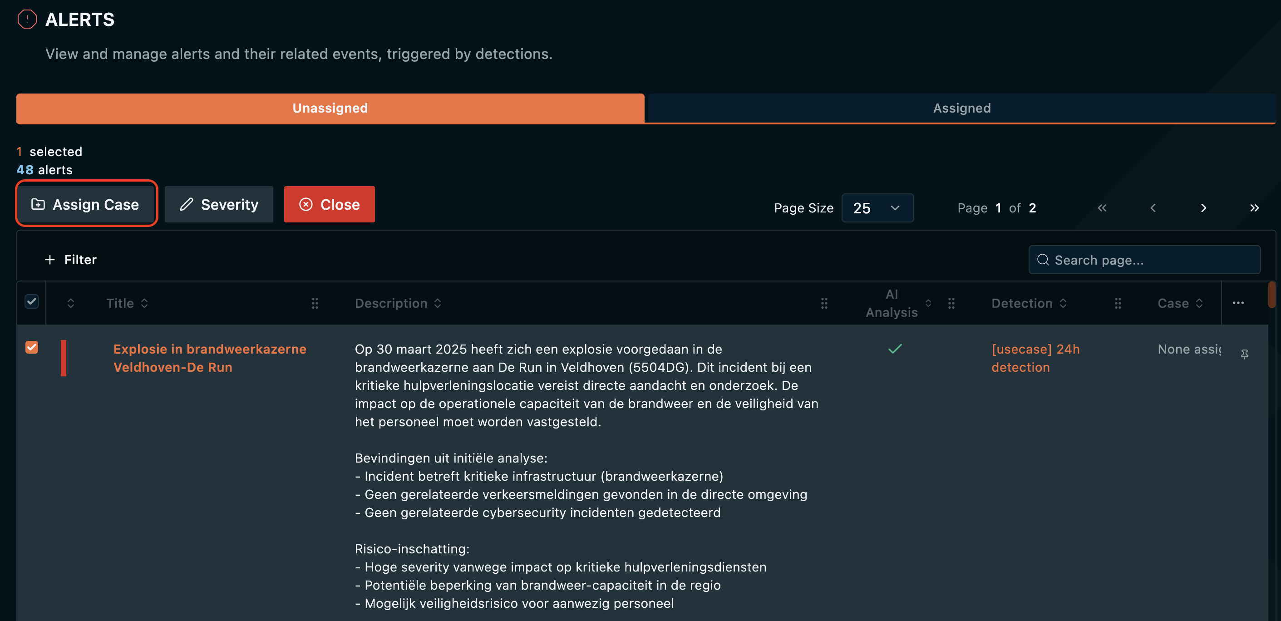Sort alerts by Detection column
This screenshot has width=1281, height=621.
point(1029,303)
